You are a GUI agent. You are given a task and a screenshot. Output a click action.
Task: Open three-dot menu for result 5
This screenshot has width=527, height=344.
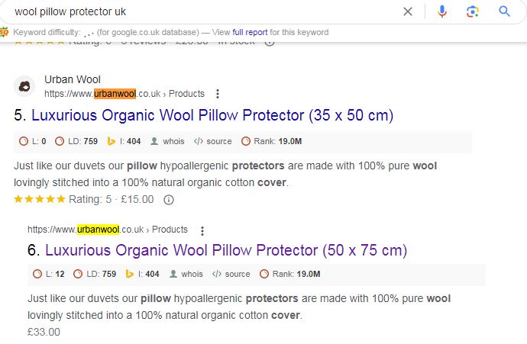pos(218,94)
